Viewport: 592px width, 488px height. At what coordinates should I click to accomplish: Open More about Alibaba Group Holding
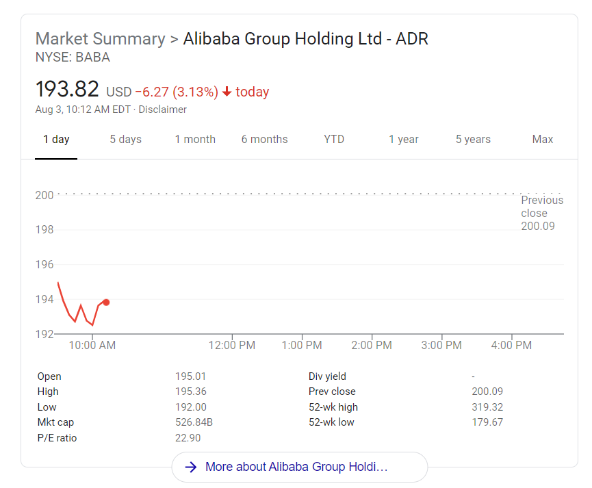coord(296,467)
